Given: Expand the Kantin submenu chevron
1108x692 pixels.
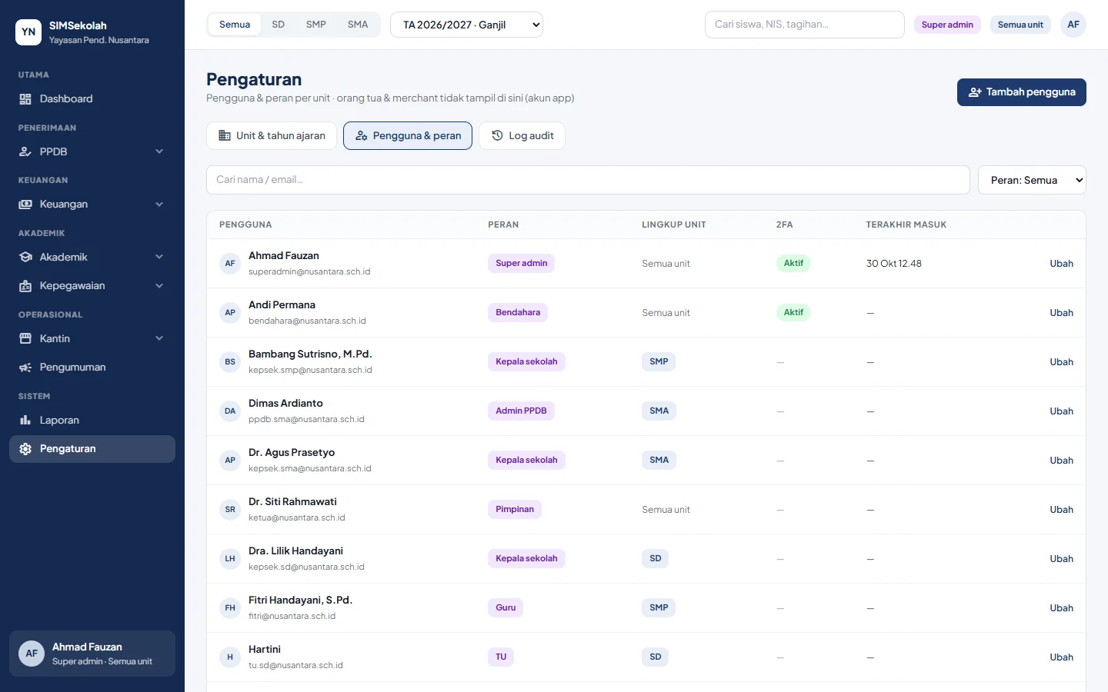Looking at the screenshot, I should point(159,338).
